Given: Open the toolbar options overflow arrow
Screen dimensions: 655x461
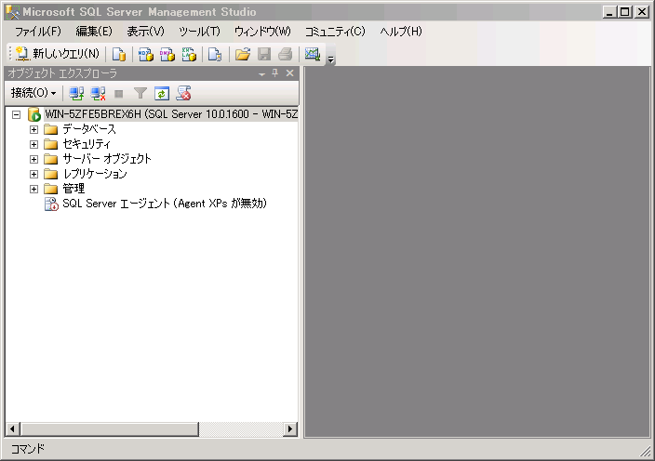Looking at the screenshot, I should (x=331, y=59).
